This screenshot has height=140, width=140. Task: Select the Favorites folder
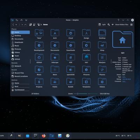point(86,46)
